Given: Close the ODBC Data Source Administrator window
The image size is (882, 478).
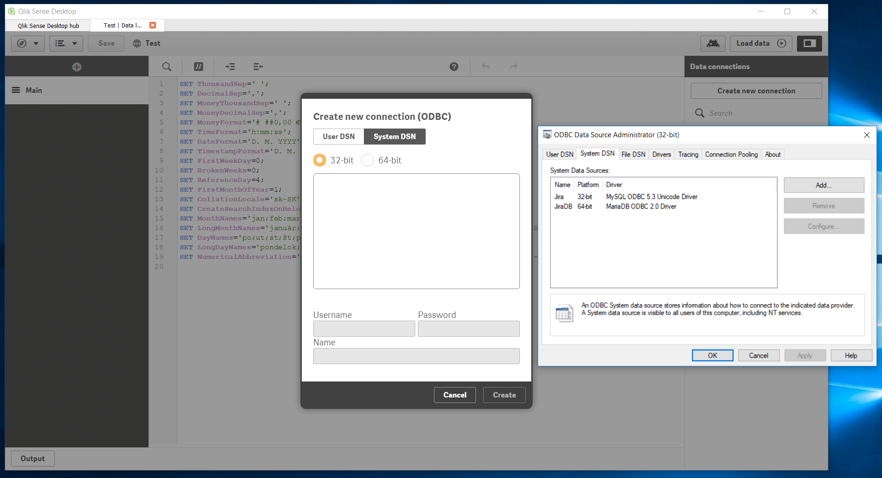Looking at the screenshot, I should 866,134.
